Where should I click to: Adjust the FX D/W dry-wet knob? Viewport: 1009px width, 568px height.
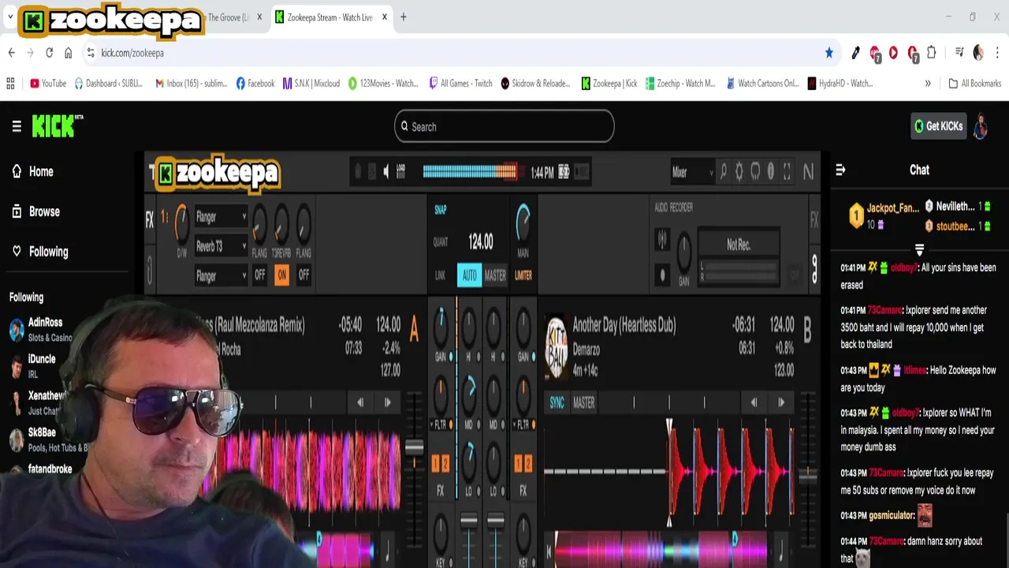[181, 224]
